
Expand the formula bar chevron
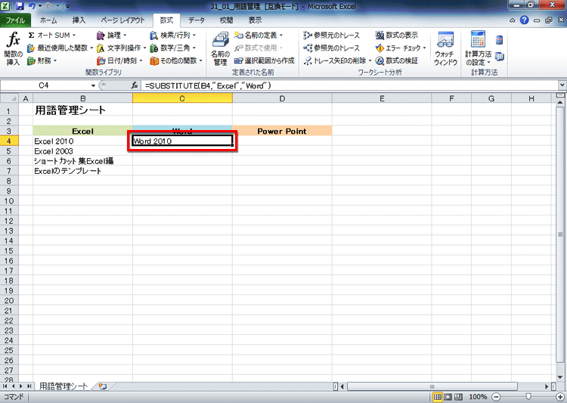(x=562, y=85)
